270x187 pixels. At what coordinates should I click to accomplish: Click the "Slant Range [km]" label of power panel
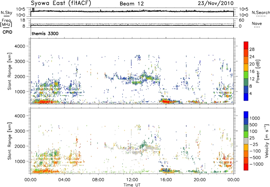tap(9, 72)
